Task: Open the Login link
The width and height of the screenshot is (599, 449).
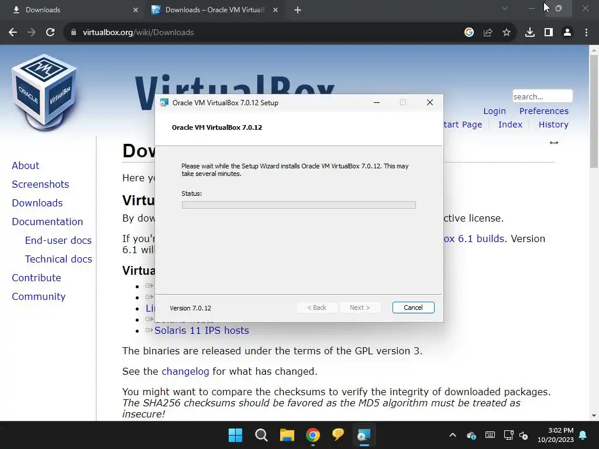Action: pos(494,111)
